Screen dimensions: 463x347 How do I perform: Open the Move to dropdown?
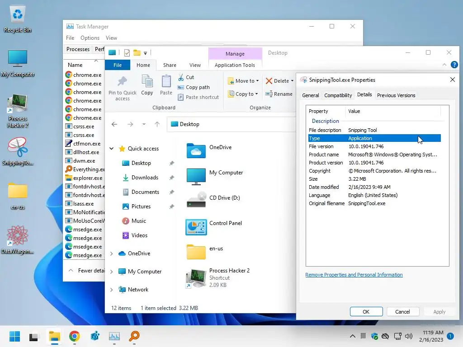click(243, 81)
